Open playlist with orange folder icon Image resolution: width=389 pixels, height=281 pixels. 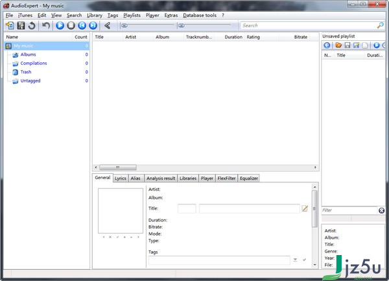(x=338, y=45)
